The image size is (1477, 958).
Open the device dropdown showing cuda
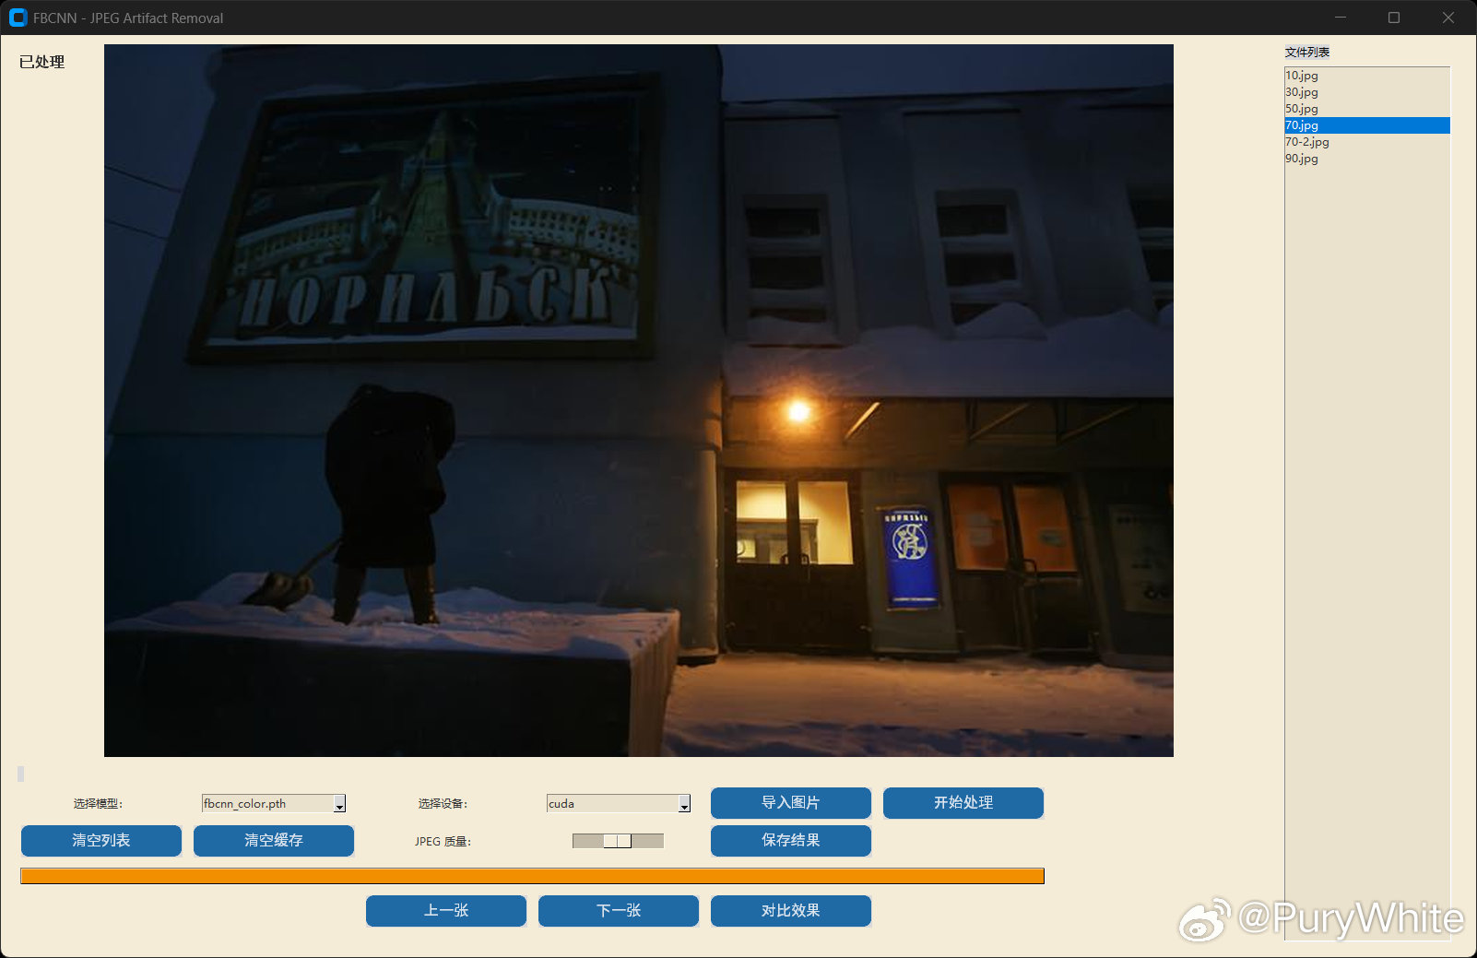pos(619,803)
